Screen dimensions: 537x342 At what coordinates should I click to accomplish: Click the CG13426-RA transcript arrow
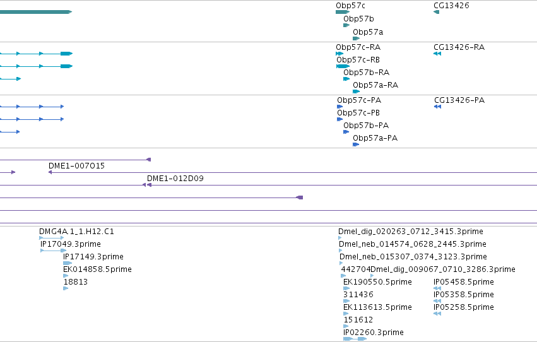click(x=437, y=54)
